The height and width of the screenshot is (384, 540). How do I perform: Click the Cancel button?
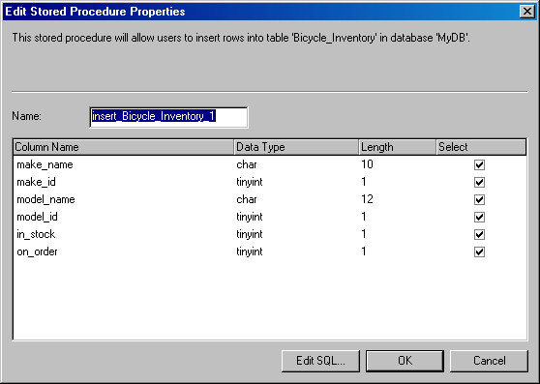click(x=489, y=361)
